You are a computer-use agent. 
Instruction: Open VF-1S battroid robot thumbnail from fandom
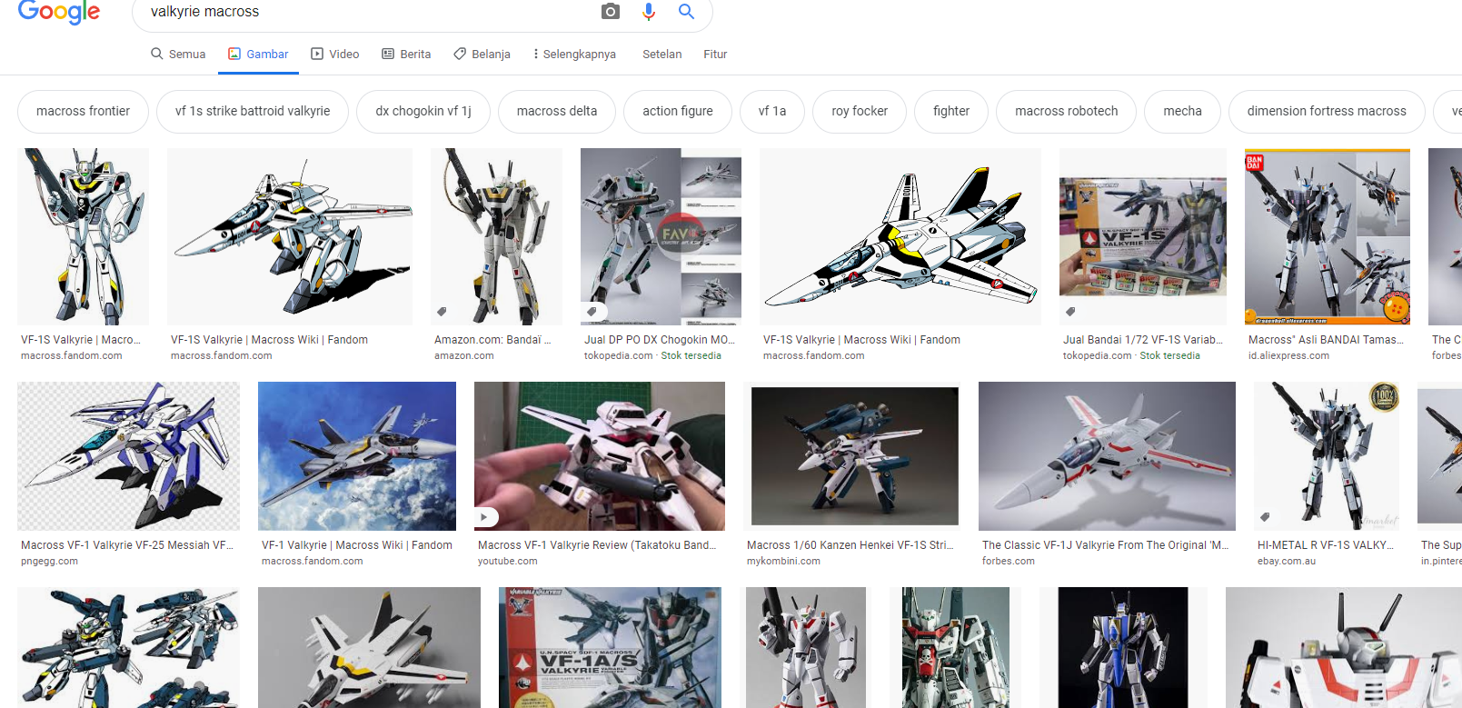(x=83, y=236)
